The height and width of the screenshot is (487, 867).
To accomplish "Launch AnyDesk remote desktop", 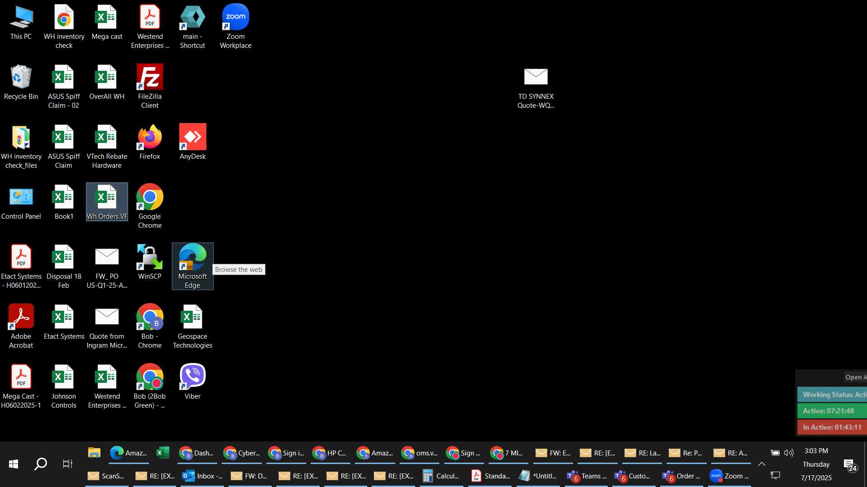I will click(192, 142).
